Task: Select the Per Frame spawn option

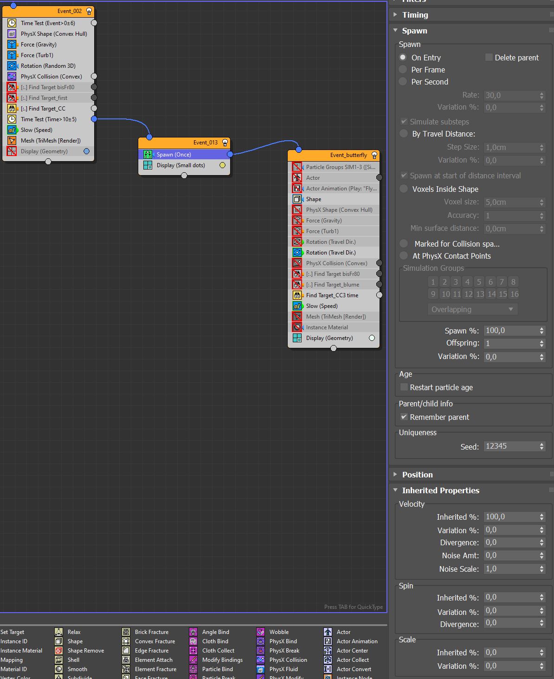Action: coord(403,70)
